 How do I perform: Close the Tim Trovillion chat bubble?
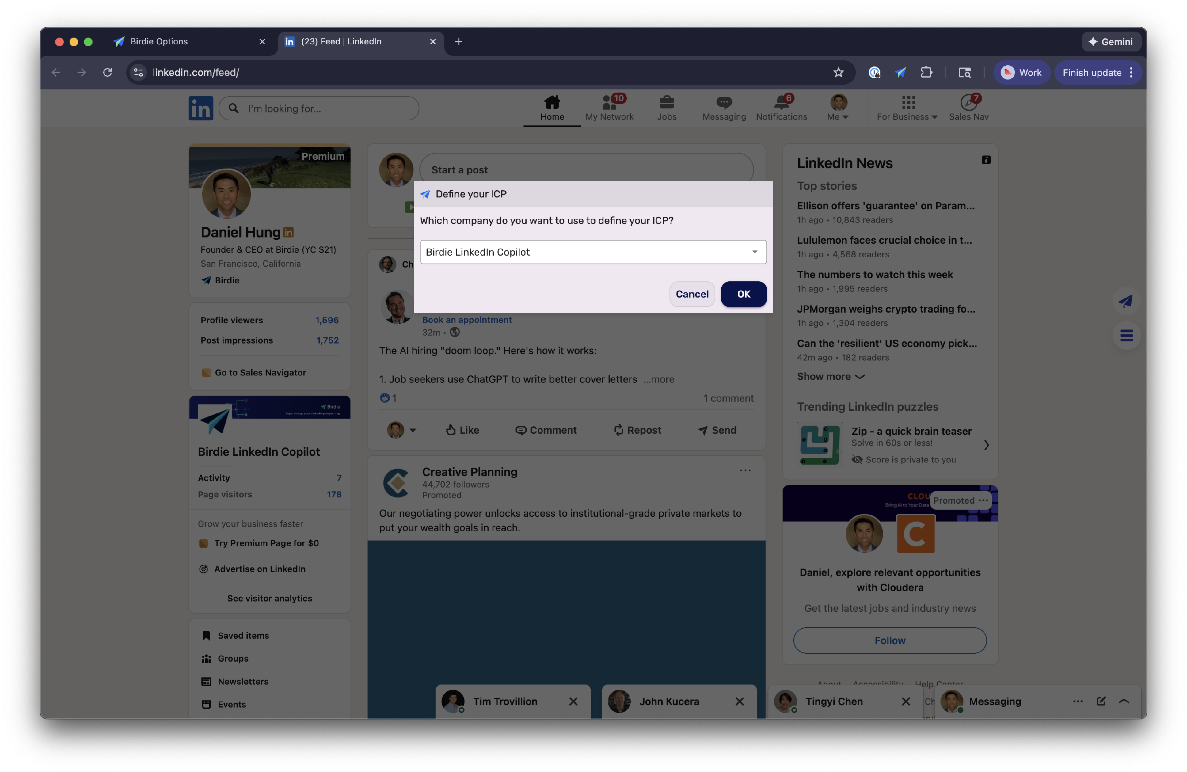point(573,702)
